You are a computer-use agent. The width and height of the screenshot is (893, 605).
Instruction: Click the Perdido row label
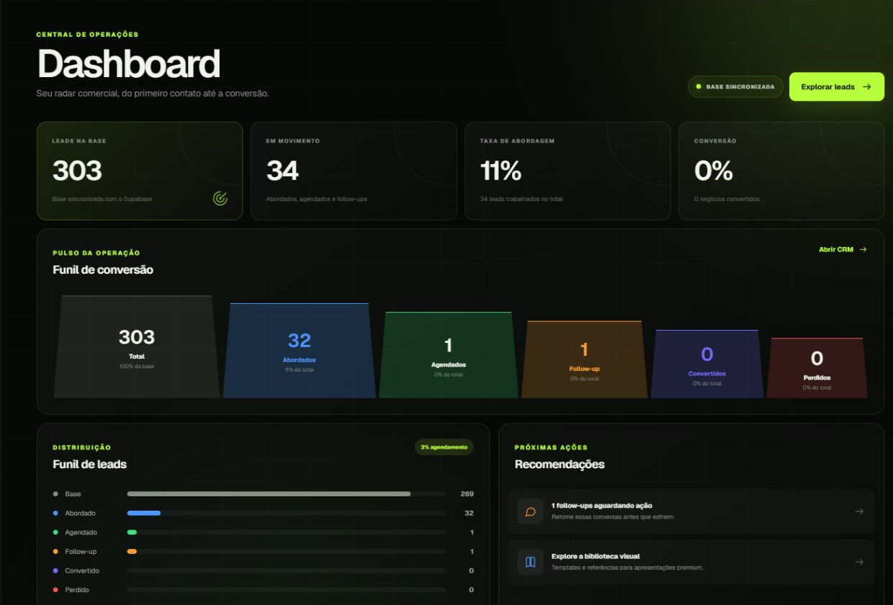click(x=77, y=590)
